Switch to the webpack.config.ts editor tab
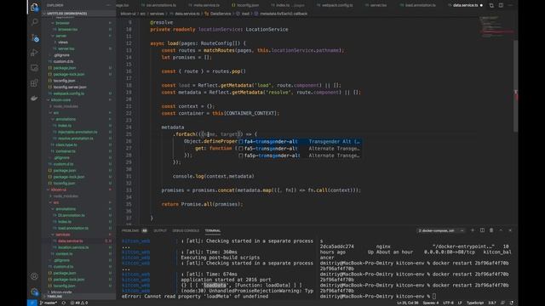This screenshot has width=545, height=306. click(335, 6)
